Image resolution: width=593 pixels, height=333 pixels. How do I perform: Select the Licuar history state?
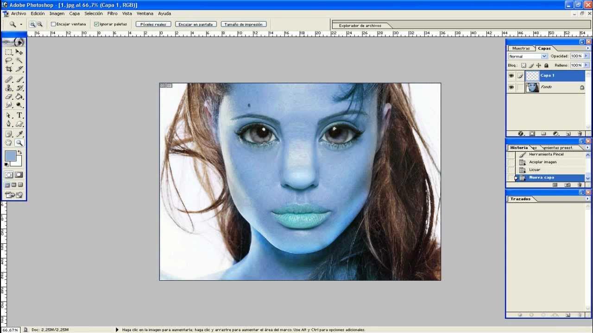549,170
